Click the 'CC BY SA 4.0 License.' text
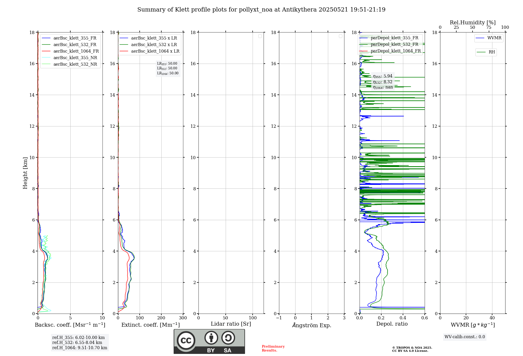This screenshot has height=356, width=523. [x=410, y=351]
